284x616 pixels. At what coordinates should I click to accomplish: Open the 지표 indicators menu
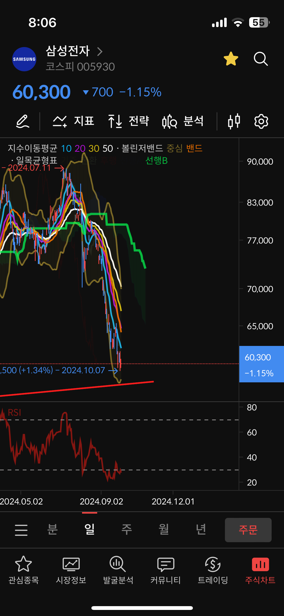[x=73, y=121]
